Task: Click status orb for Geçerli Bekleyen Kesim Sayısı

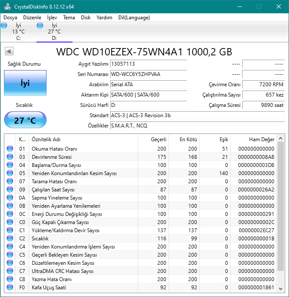Action: [x=10, y=255]
